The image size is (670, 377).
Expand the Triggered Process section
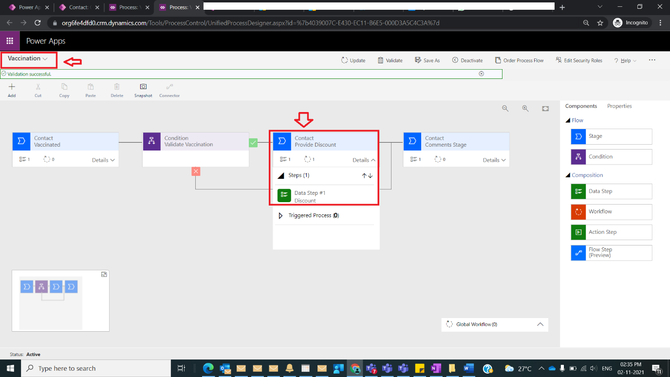[x=280, y=215]
